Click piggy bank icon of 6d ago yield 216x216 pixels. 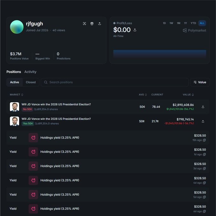(x=33, y=209)
